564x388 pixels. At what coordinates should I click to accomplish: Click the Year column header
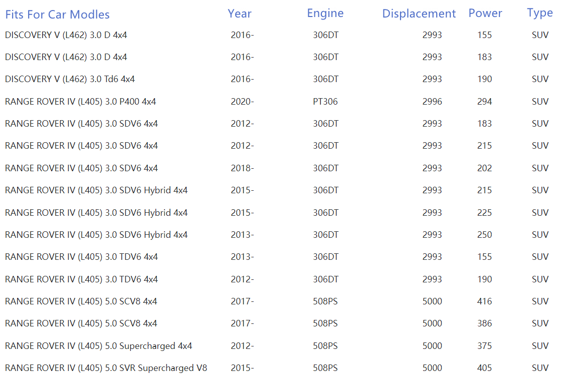point(239,14)
